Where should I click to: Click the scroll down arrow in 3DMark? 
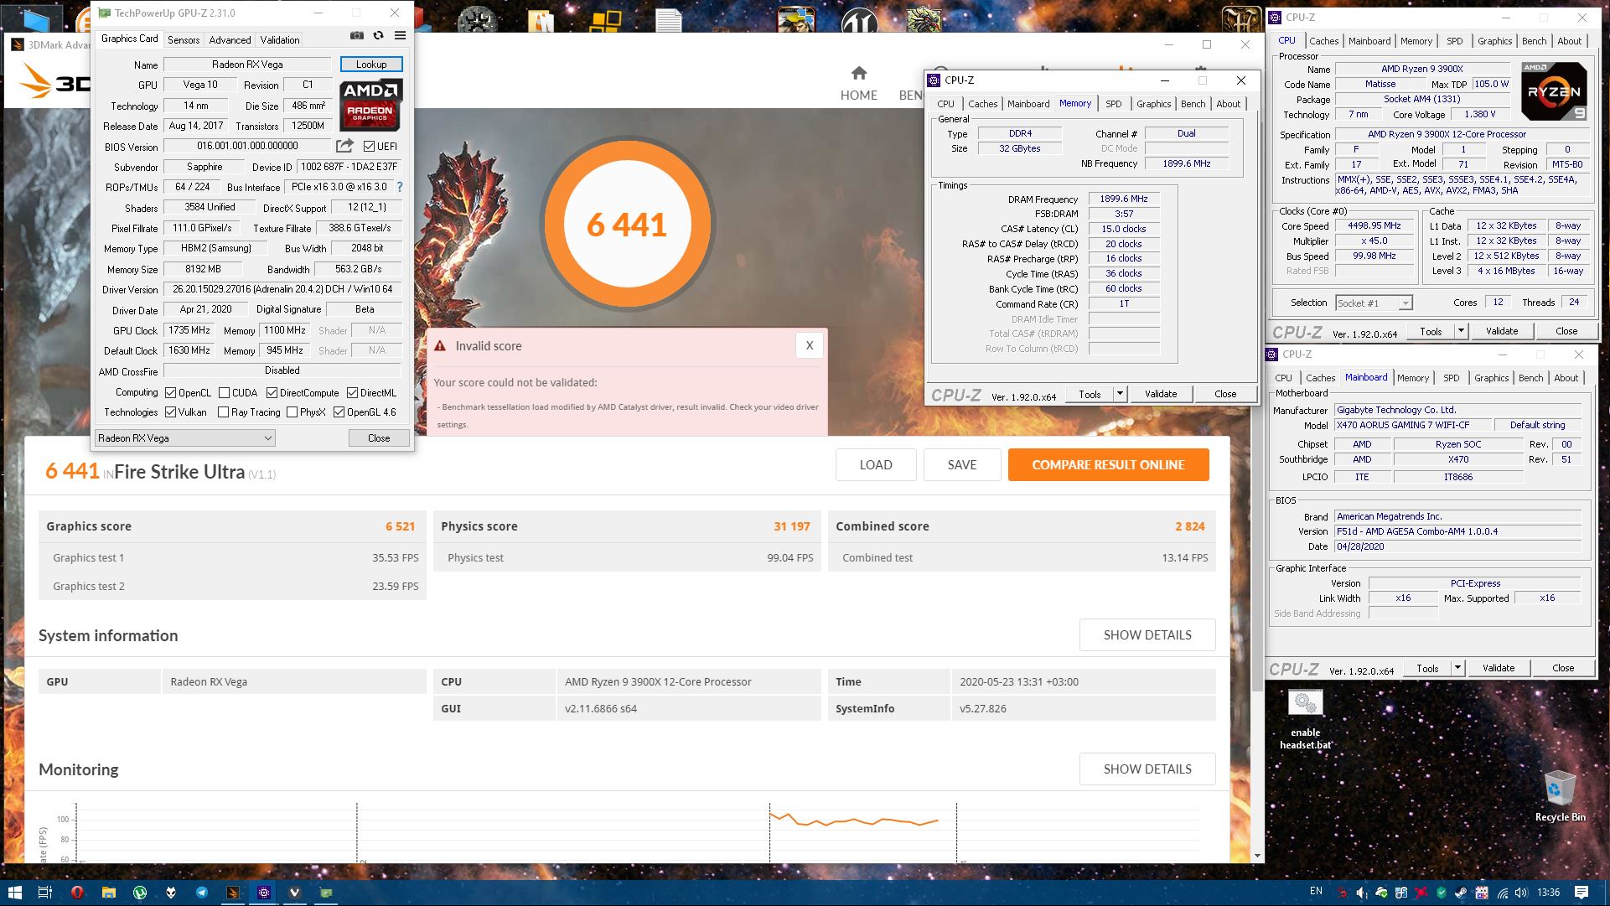tap(1257, 856)
